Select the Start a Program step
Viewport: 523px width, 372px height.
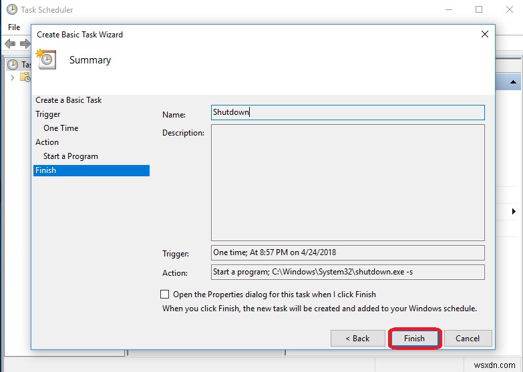coord(71,156)
